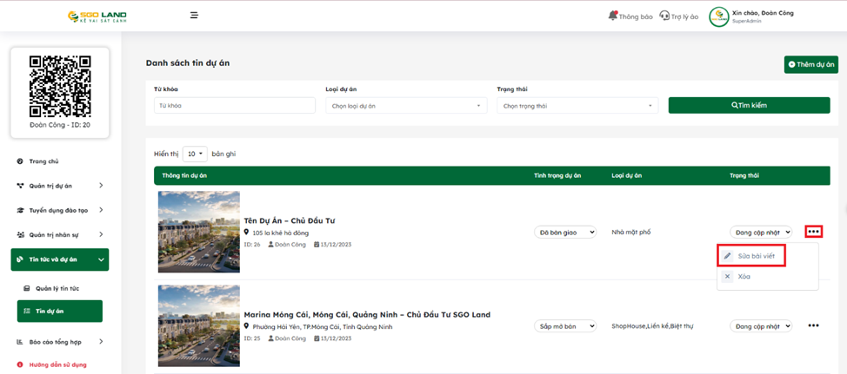Go to Trang chủ home page
The height and width of the screenshot is (374, 847).
point(43,161)
